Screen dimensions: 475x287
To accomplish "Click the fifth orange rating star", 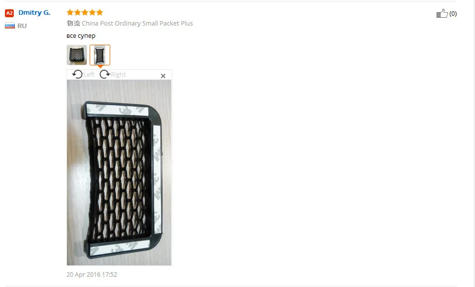I will point(99,12).
